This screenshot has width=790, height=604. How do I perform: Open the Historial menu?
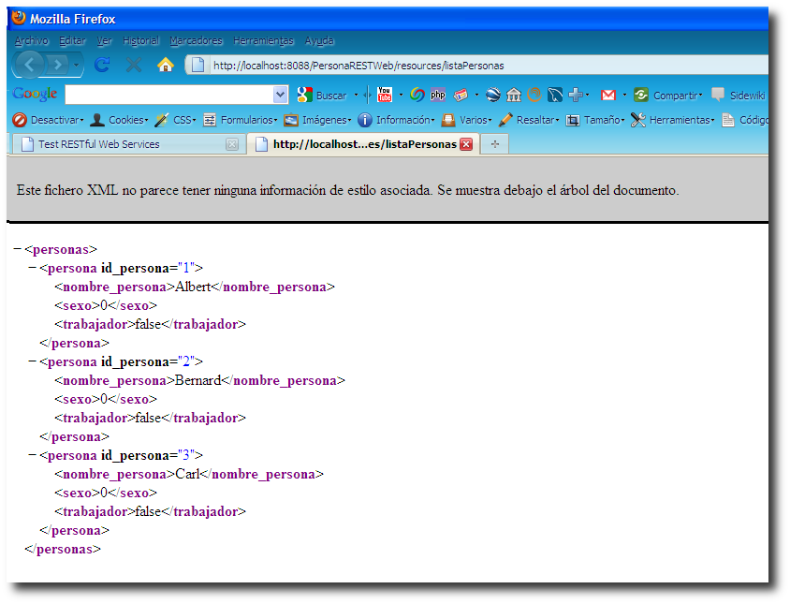[x=140, y=40]
